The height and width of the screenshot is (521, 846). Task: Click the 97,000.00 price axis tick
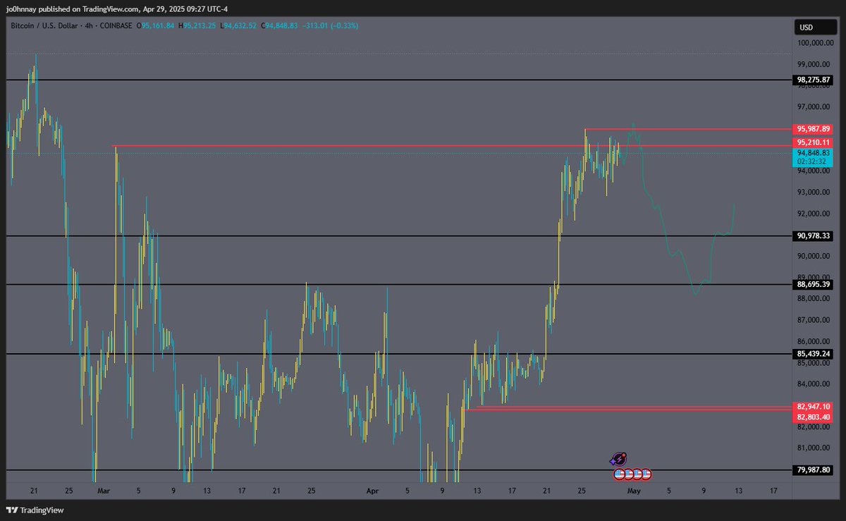[815, 107]
